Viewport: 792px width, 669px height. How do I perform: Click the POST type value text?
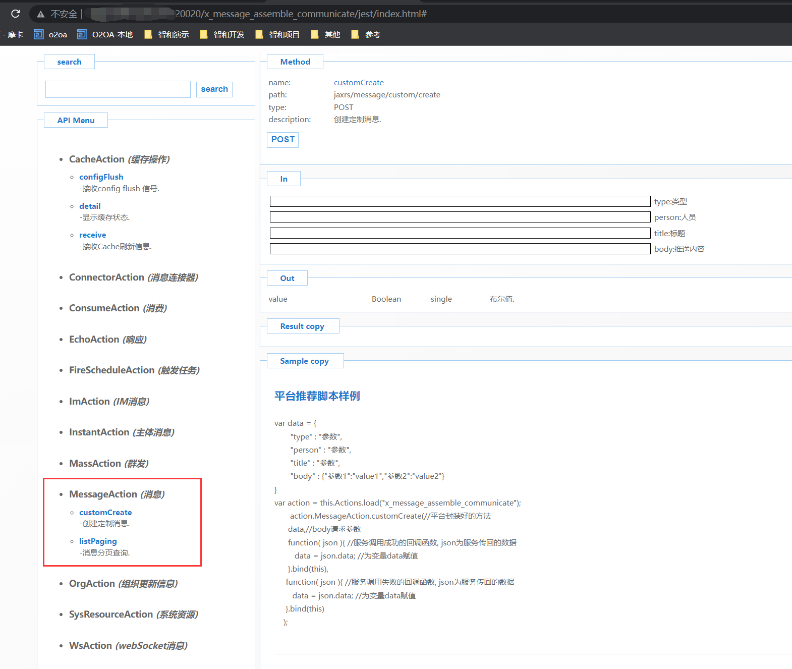point(344,107)
